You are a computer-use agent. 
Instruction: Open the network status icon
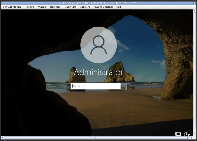[x=178, y=134]
